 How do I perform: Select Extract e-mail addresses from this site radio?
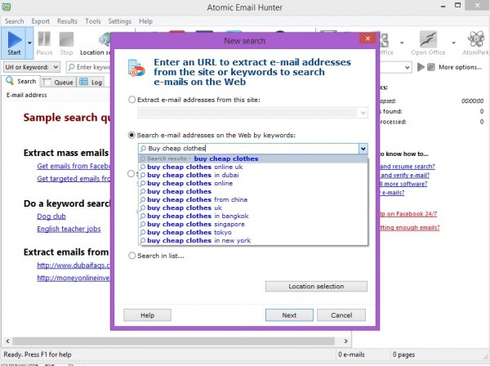(x=131, y=100)
